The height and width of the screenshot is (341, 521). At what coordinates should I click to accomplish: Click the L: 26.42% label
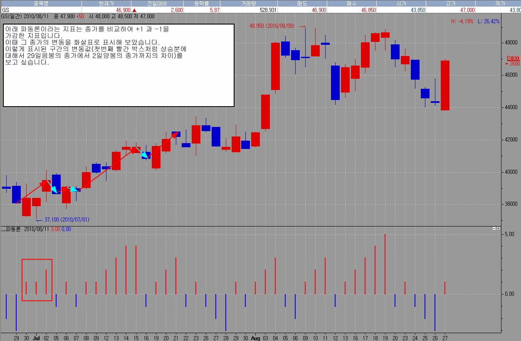point(489,21)
